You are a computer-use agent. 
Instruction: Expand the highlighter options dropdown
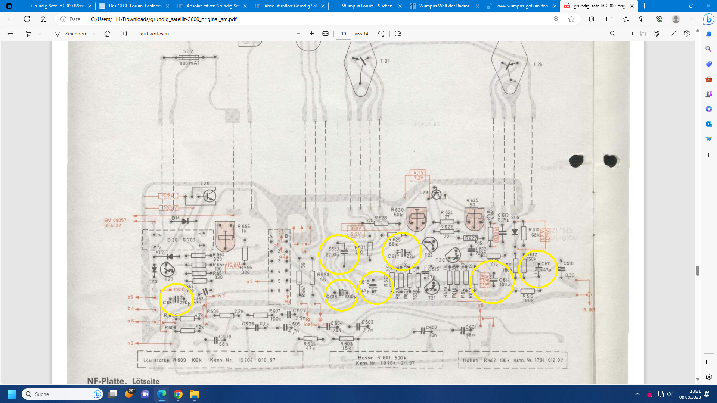(39, 34)
